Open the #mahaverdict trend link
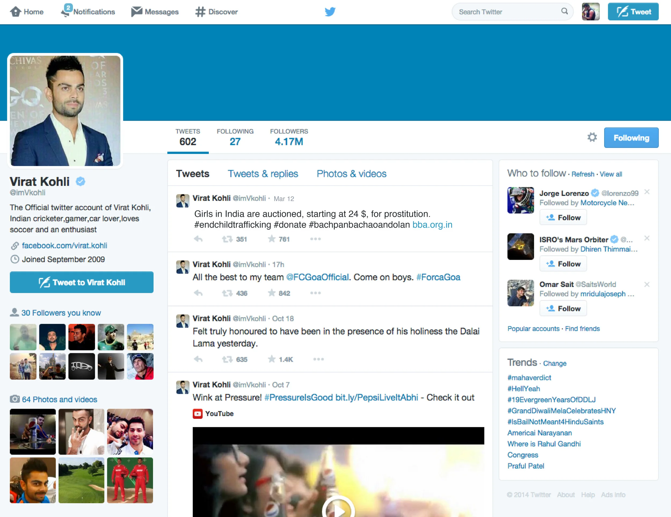 tap(529, 378)
